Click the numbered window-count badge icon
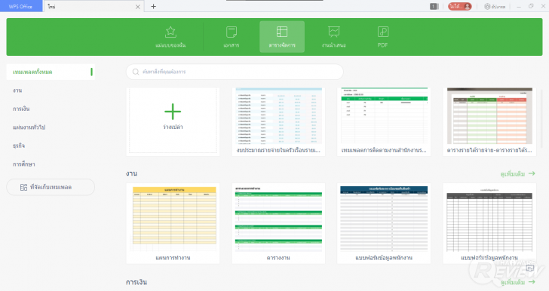 (x=434, y=6)
